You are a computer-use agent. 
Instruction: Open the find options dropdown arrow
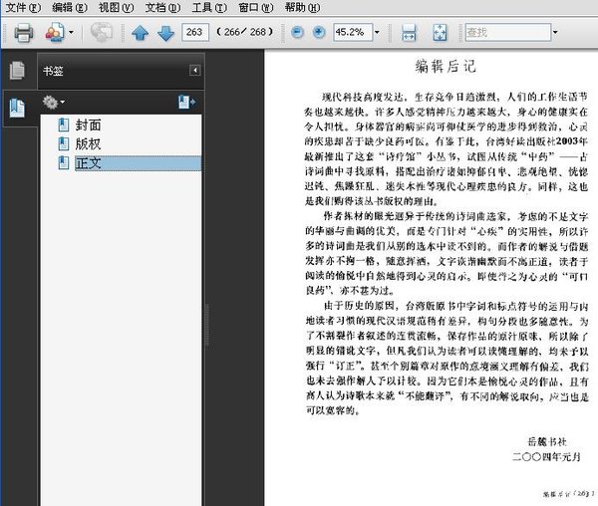pos(555,32)
